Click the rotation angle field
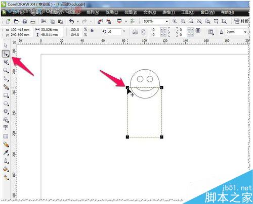 [x=114, y=32]
